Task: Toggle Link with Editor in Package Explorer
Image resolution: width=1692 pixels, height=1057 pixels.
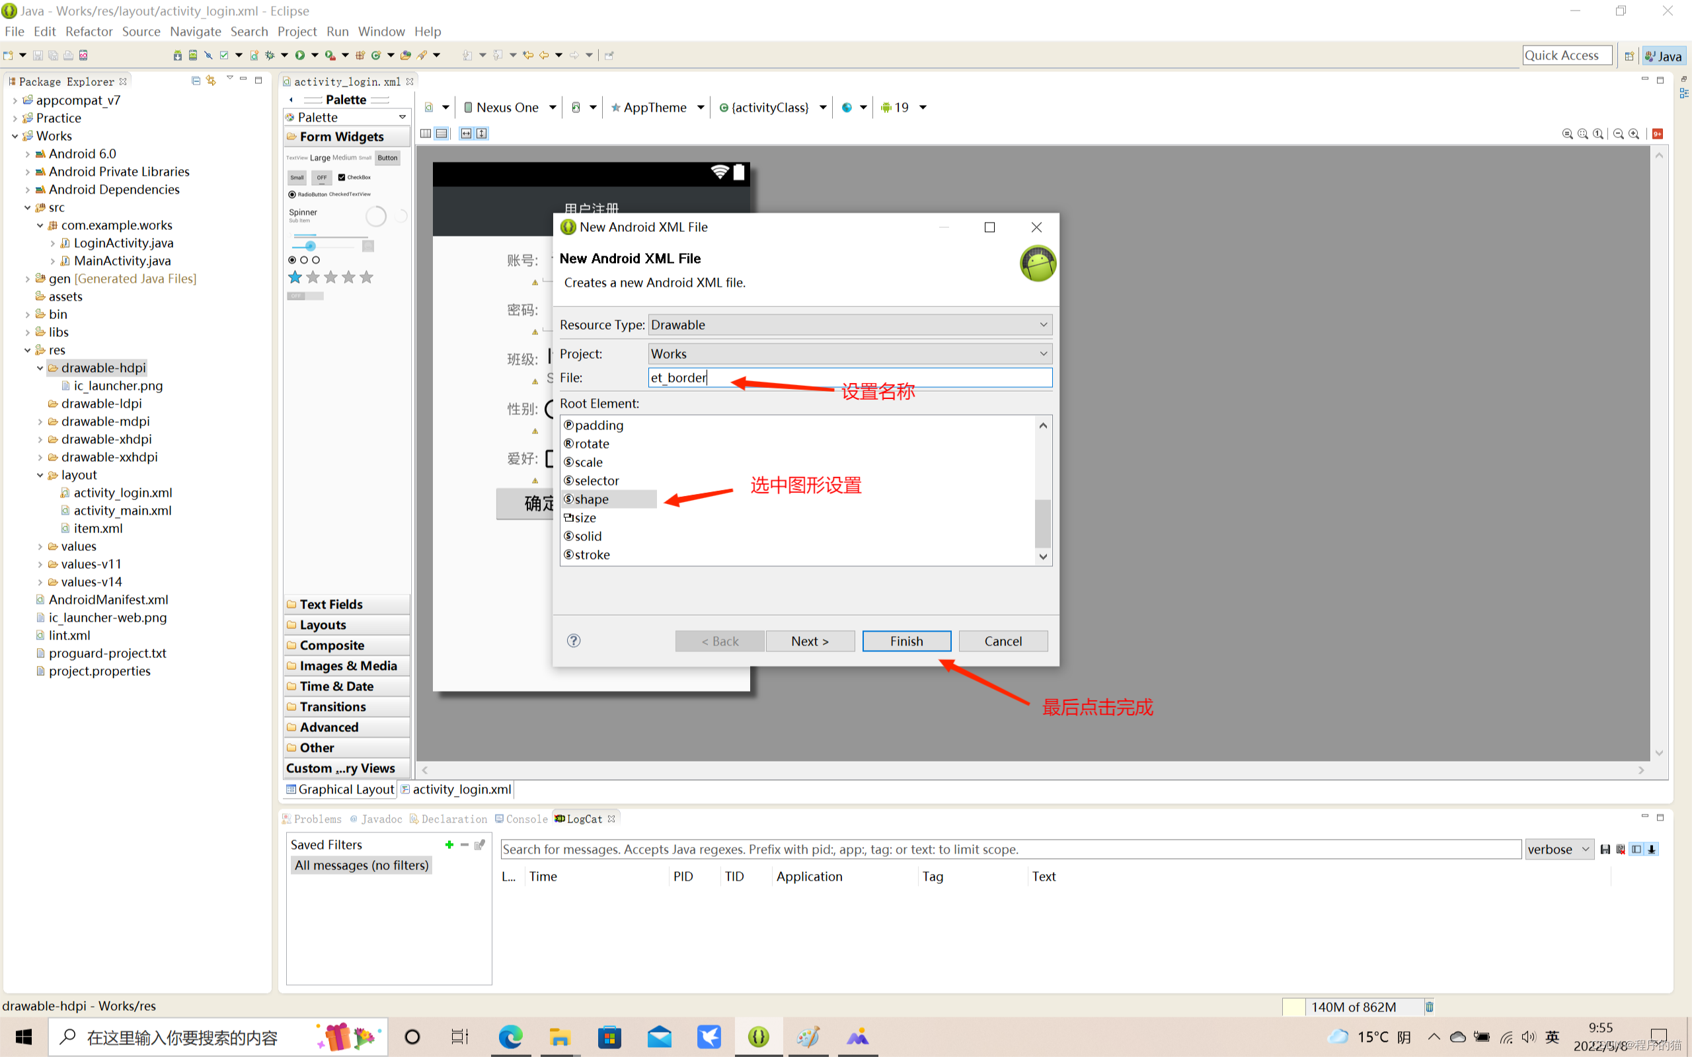Action: pyautogui.click(x=211, y=81)
